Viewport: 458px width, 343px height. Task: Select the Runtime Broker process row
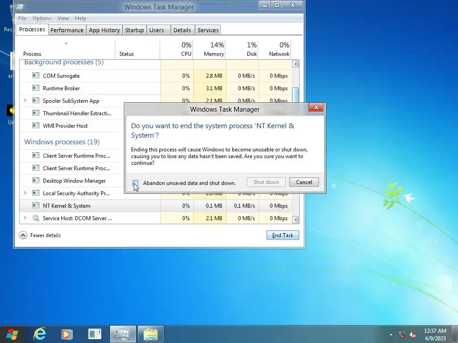(x=155, y=88)
